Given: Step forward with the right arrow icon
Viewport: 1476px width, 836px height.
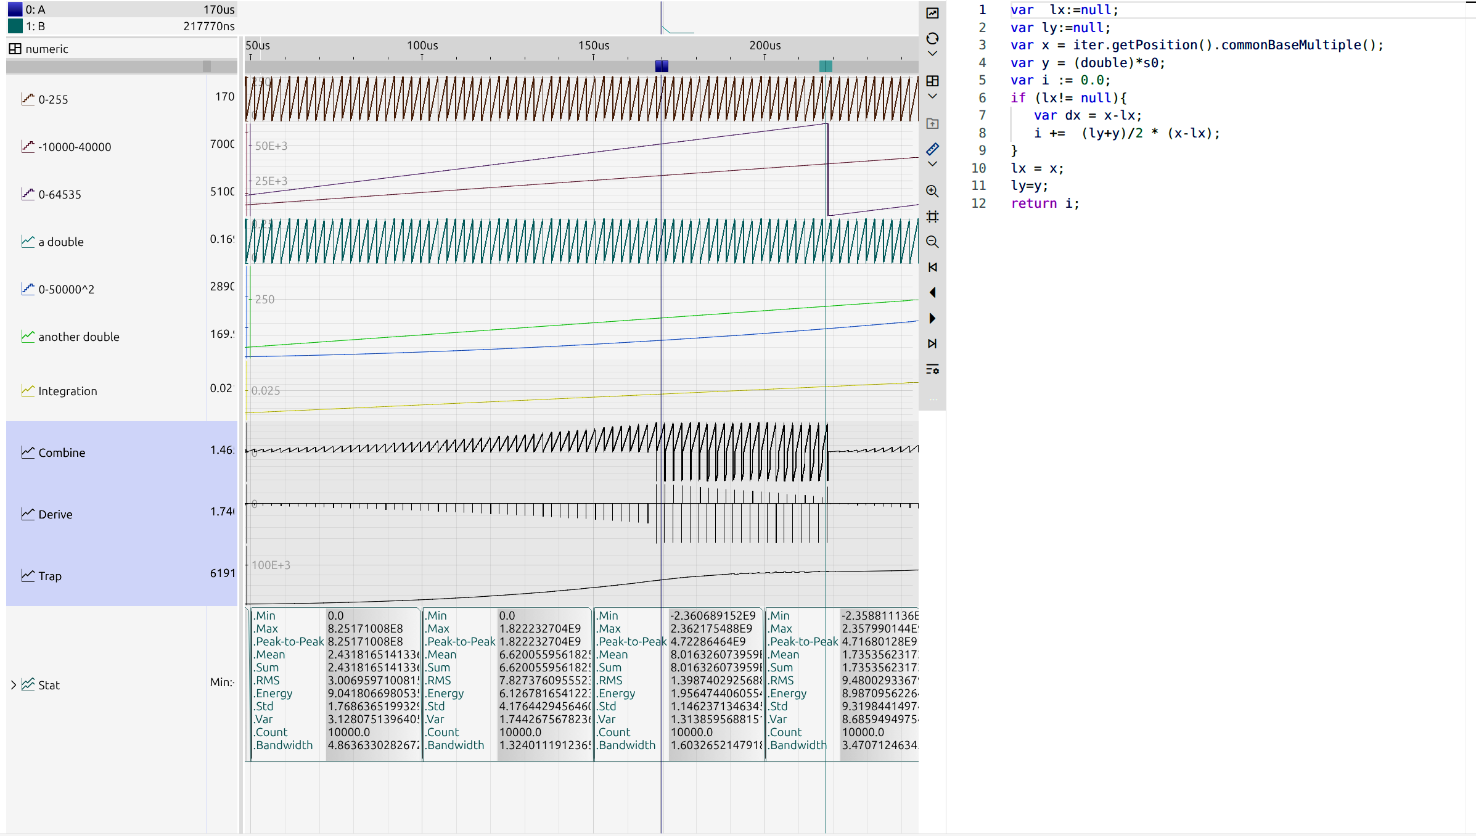Looking at the screenshot, I should pyautogui.click(x=932, y=318).
